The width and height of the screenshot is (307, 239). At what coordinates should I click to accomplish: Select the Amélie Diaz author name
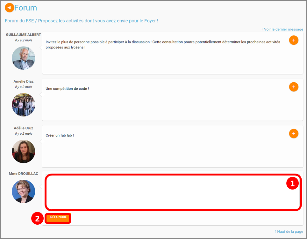(x=23, y=81)
